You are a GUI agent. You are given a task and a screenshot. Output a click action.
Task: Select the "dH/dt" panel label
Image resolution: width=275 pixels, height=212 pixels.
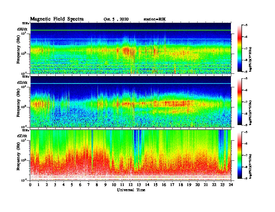(22, 29)
